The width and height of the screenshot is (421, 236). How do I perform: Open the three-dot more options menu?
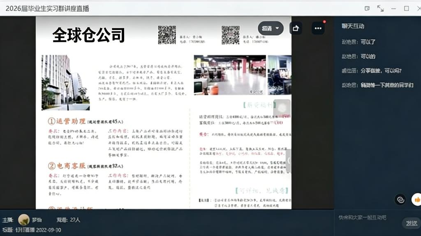point(317,28)
